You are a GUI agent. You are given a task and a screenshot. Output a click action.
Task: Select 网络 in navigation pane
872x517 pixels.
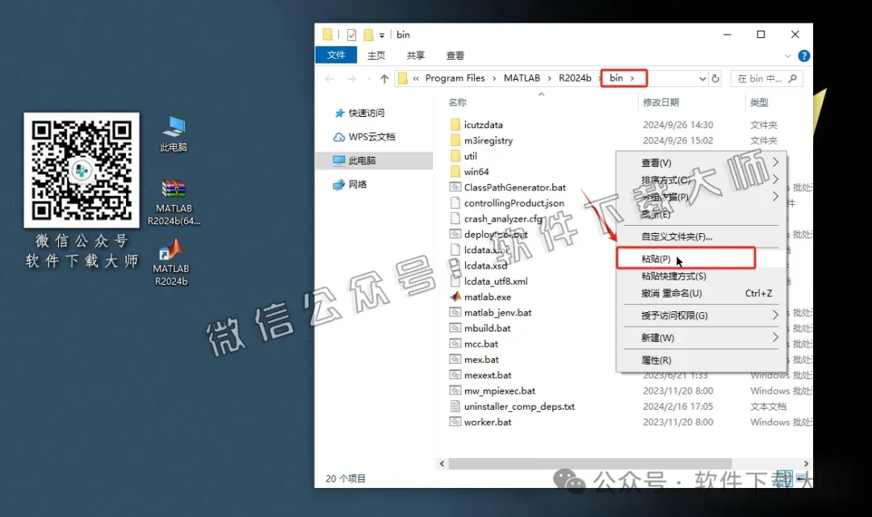point(350,185)
